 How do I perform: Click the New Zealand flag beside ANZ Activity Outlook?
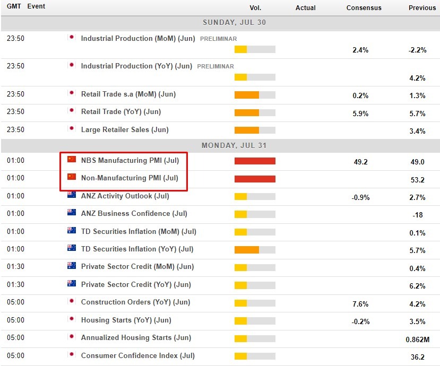[x=72, y=196]
